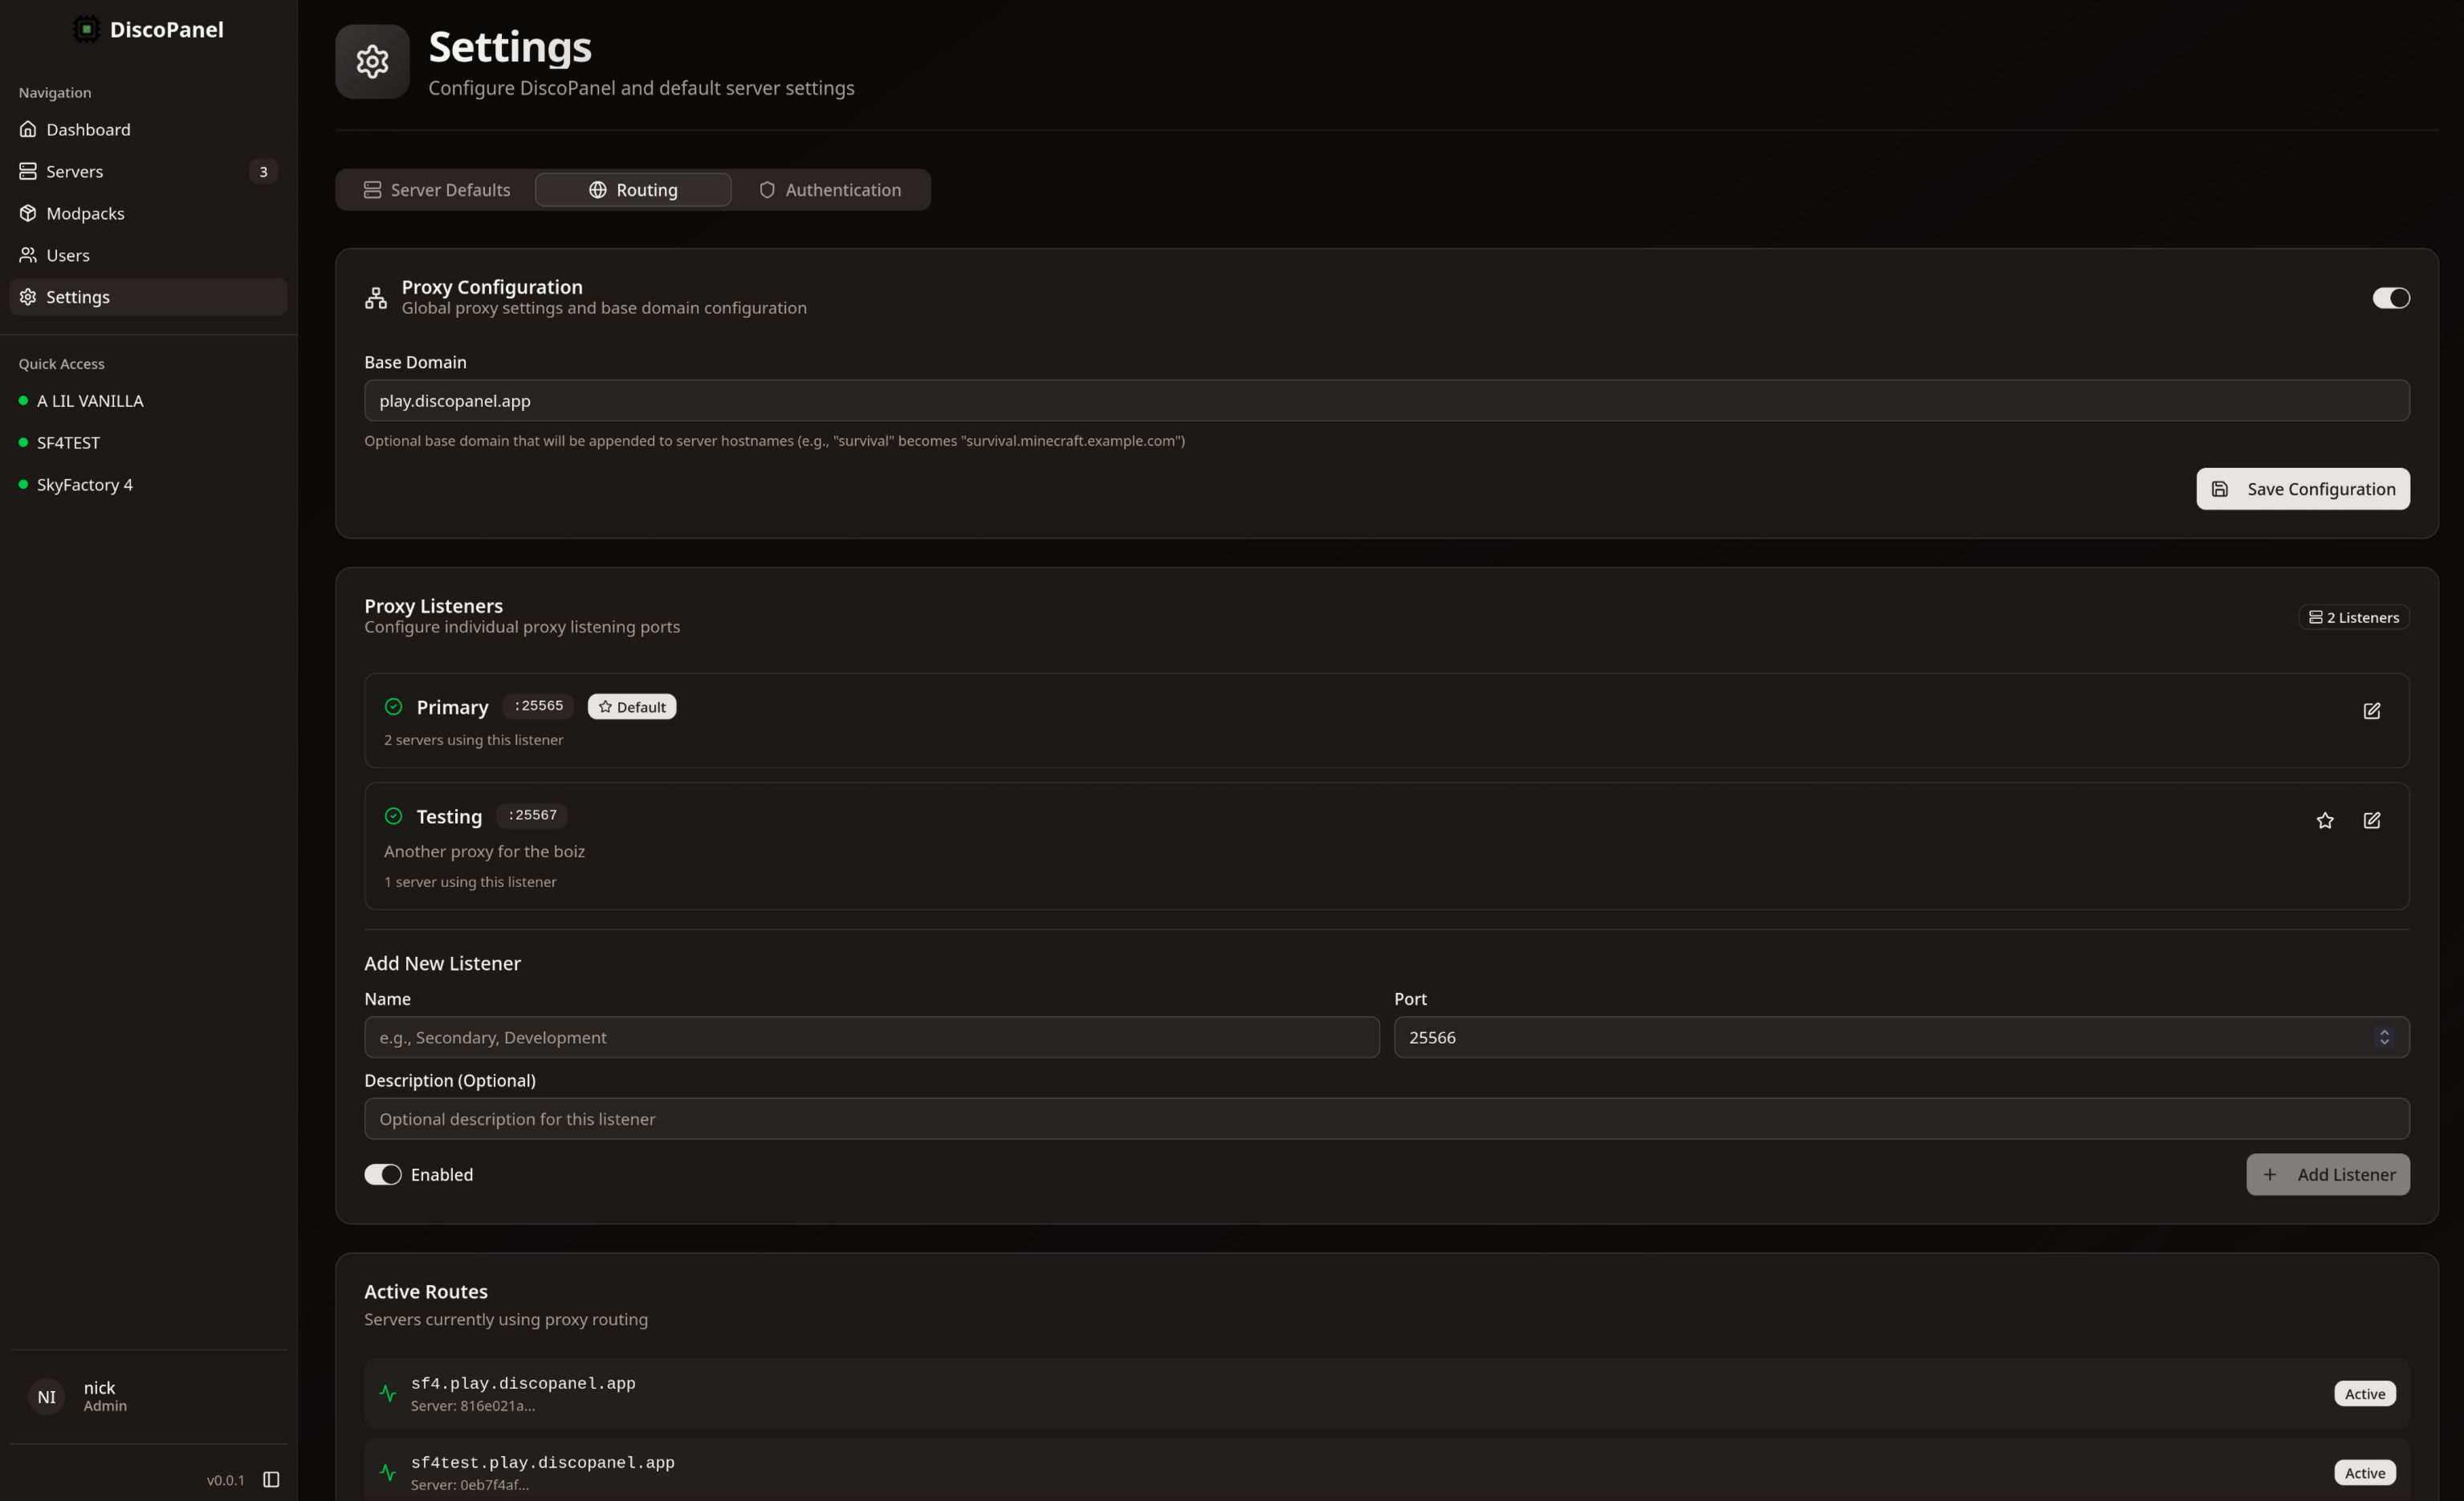Toggle the Proxy Configuration switch
The height and width of the screenshot is (1501, 2464).
click(x=2391, y=298)
